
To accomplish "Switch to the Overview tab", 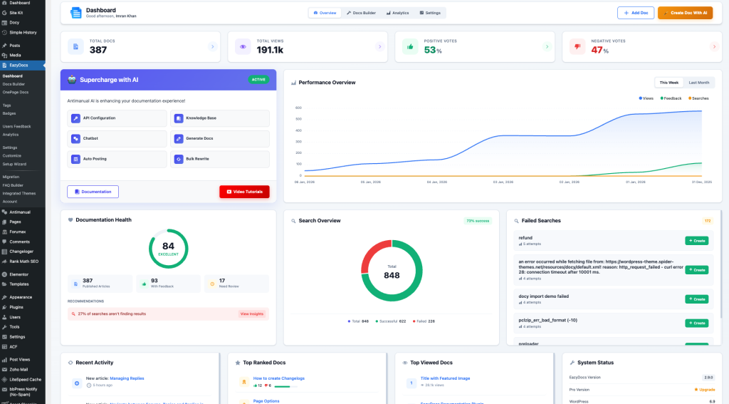I will tap(325, 13).
